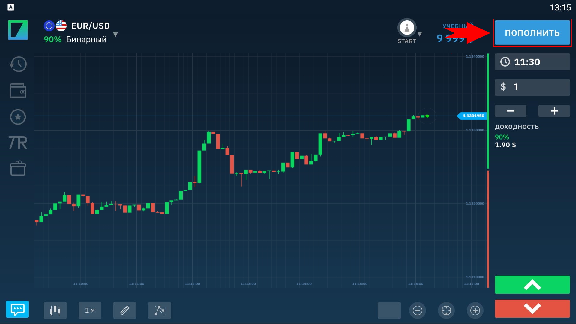Click the ПОПОЛНИТЬ deposit button
The width and height of the screenshot is (576, 324).
532,33
